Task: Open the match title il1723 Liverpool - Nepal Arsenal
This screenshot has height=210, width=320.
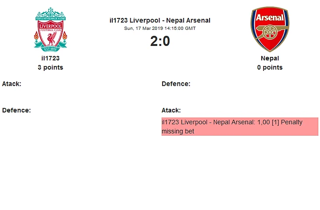Action: 160,20
